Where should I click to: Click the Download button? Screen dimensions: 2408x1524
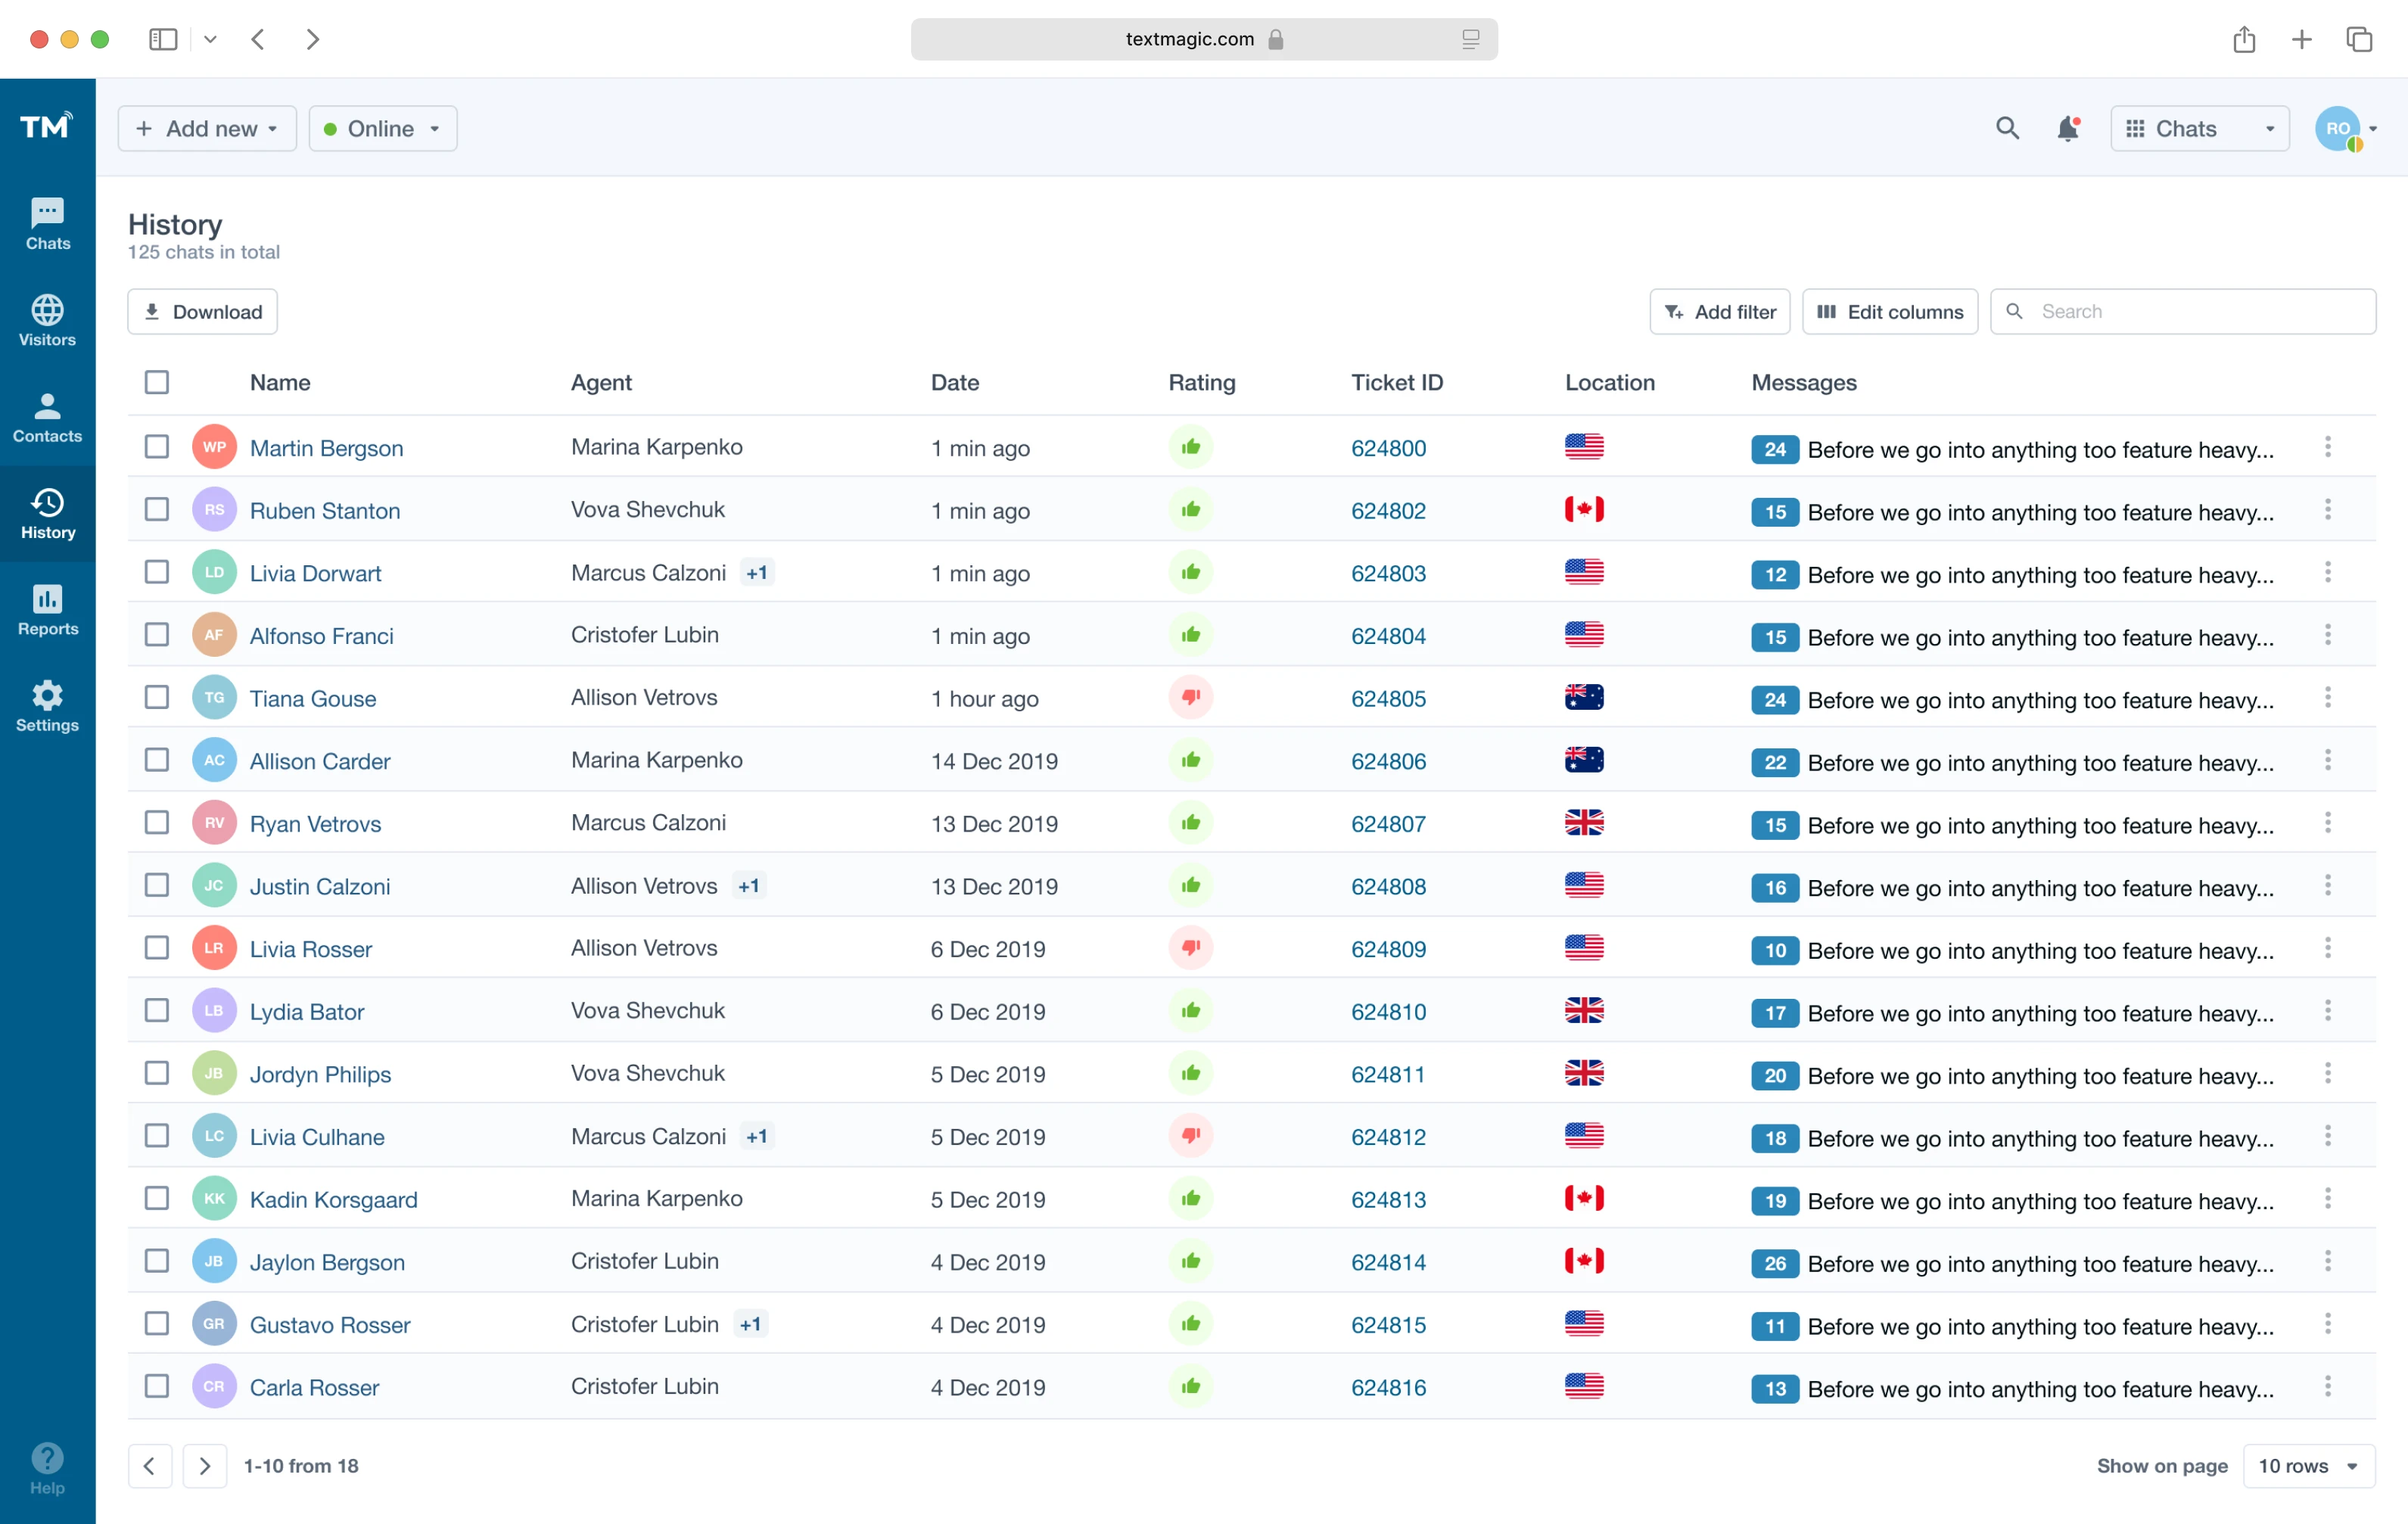pos(203,312)
